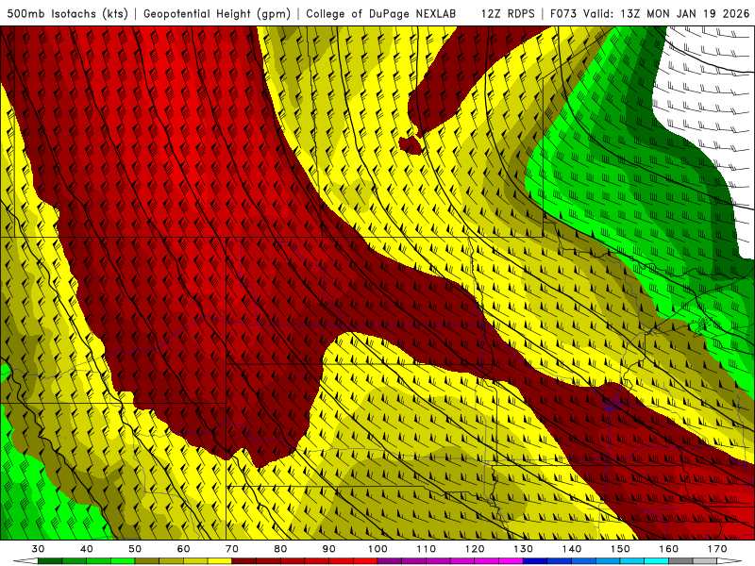Viewport: 755px width, 566px height.
Task: Click the legend value 130
Action: coord(524,549)
